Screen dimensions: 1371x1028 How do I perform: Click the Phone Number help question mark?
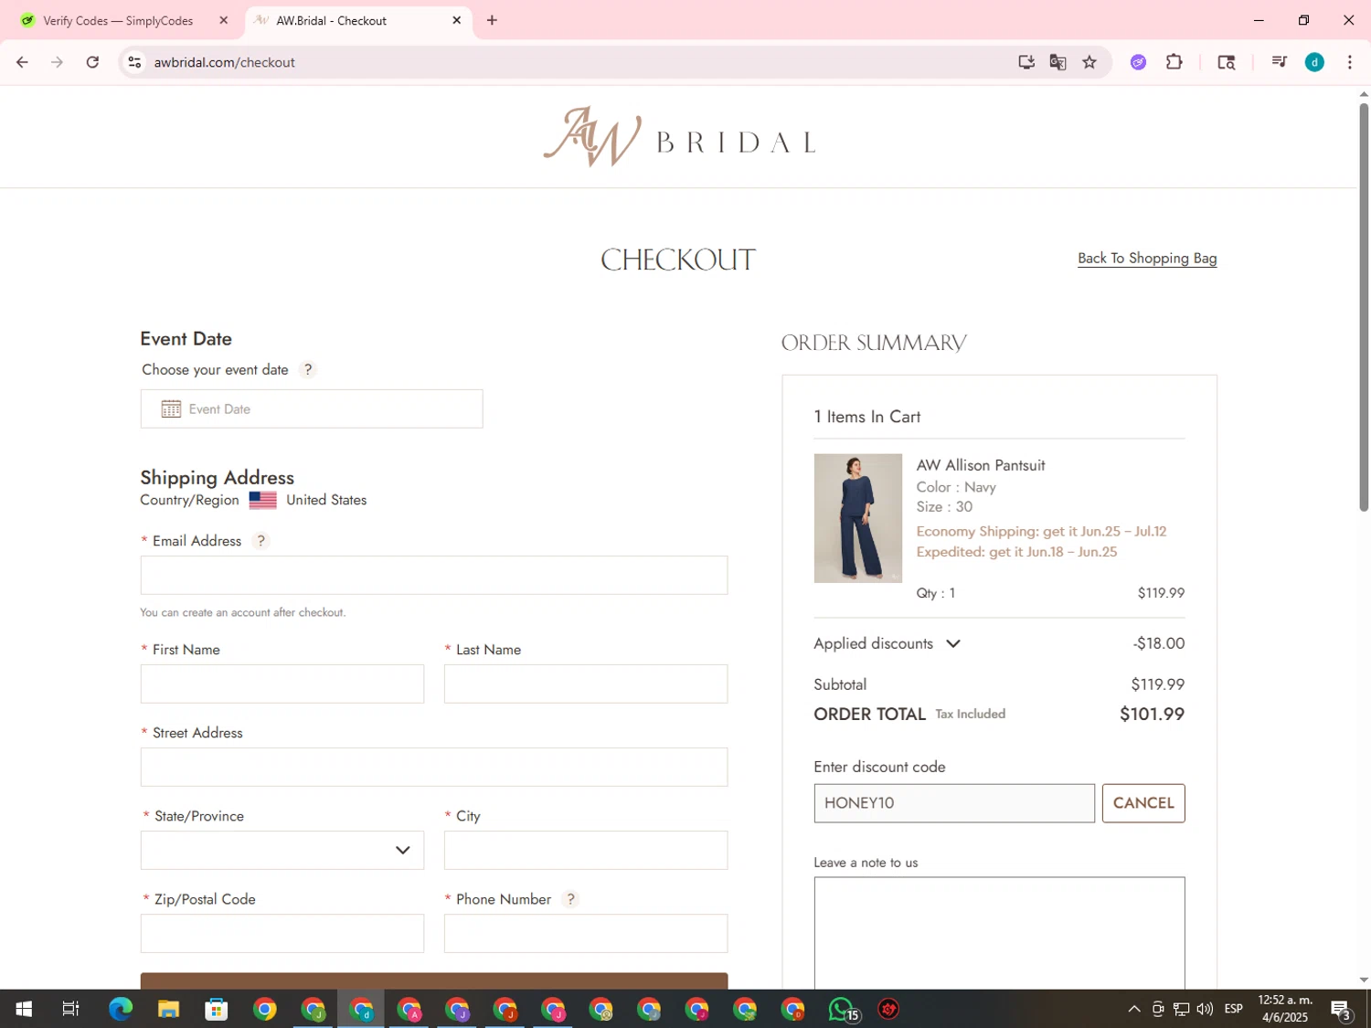(x=570, y=899)
